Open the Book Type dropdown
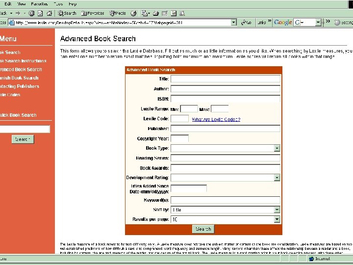The height and width of the screenshot is (265, 353). [x=226, y=148]
